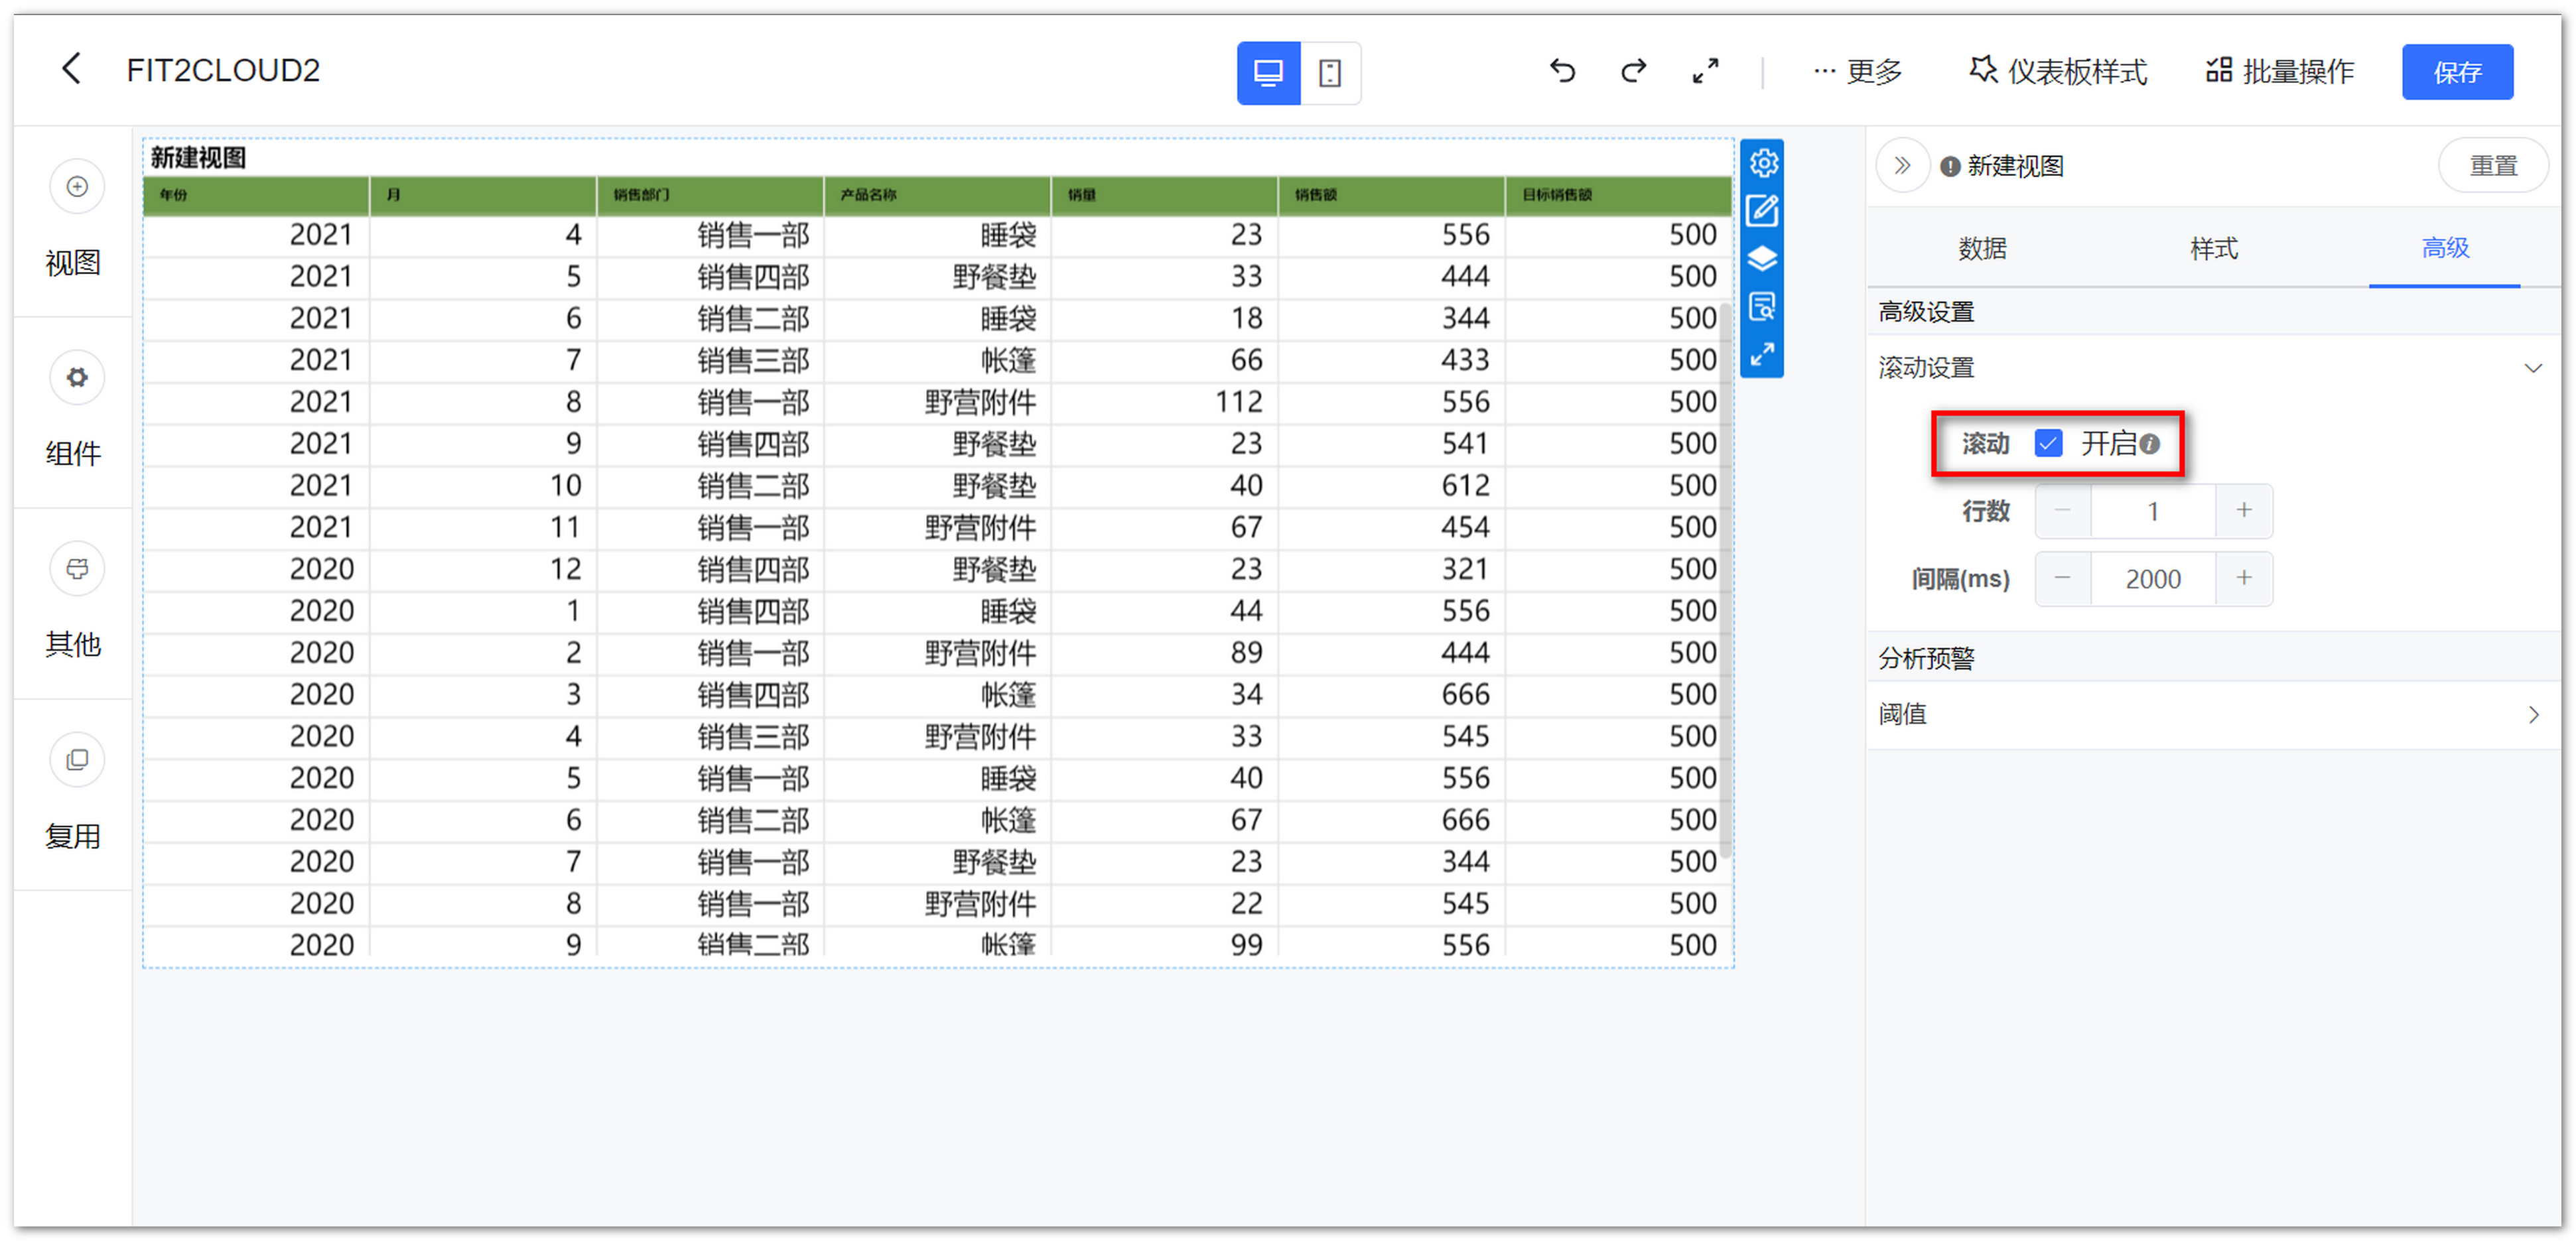Click the 行数 value input field
2576x1241 pixels.
2152,511
